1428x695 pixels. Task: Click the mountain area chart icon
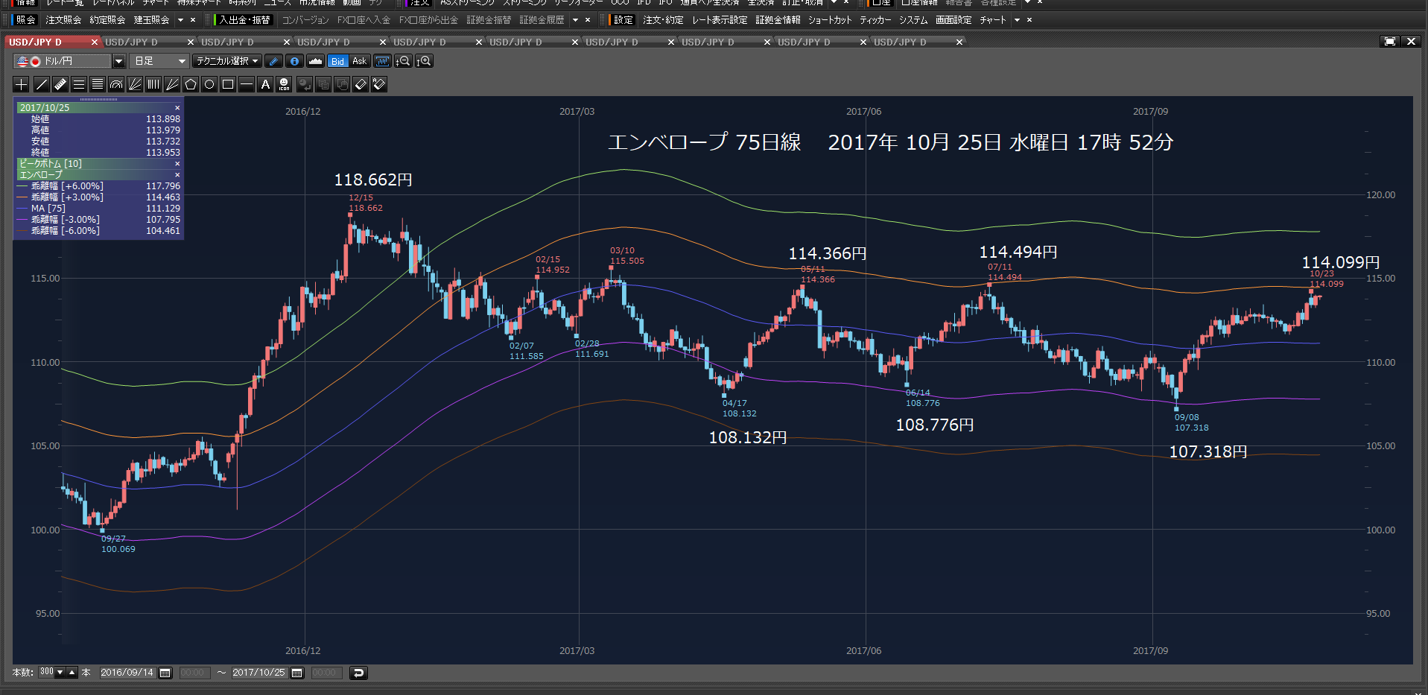pos(315,61)
